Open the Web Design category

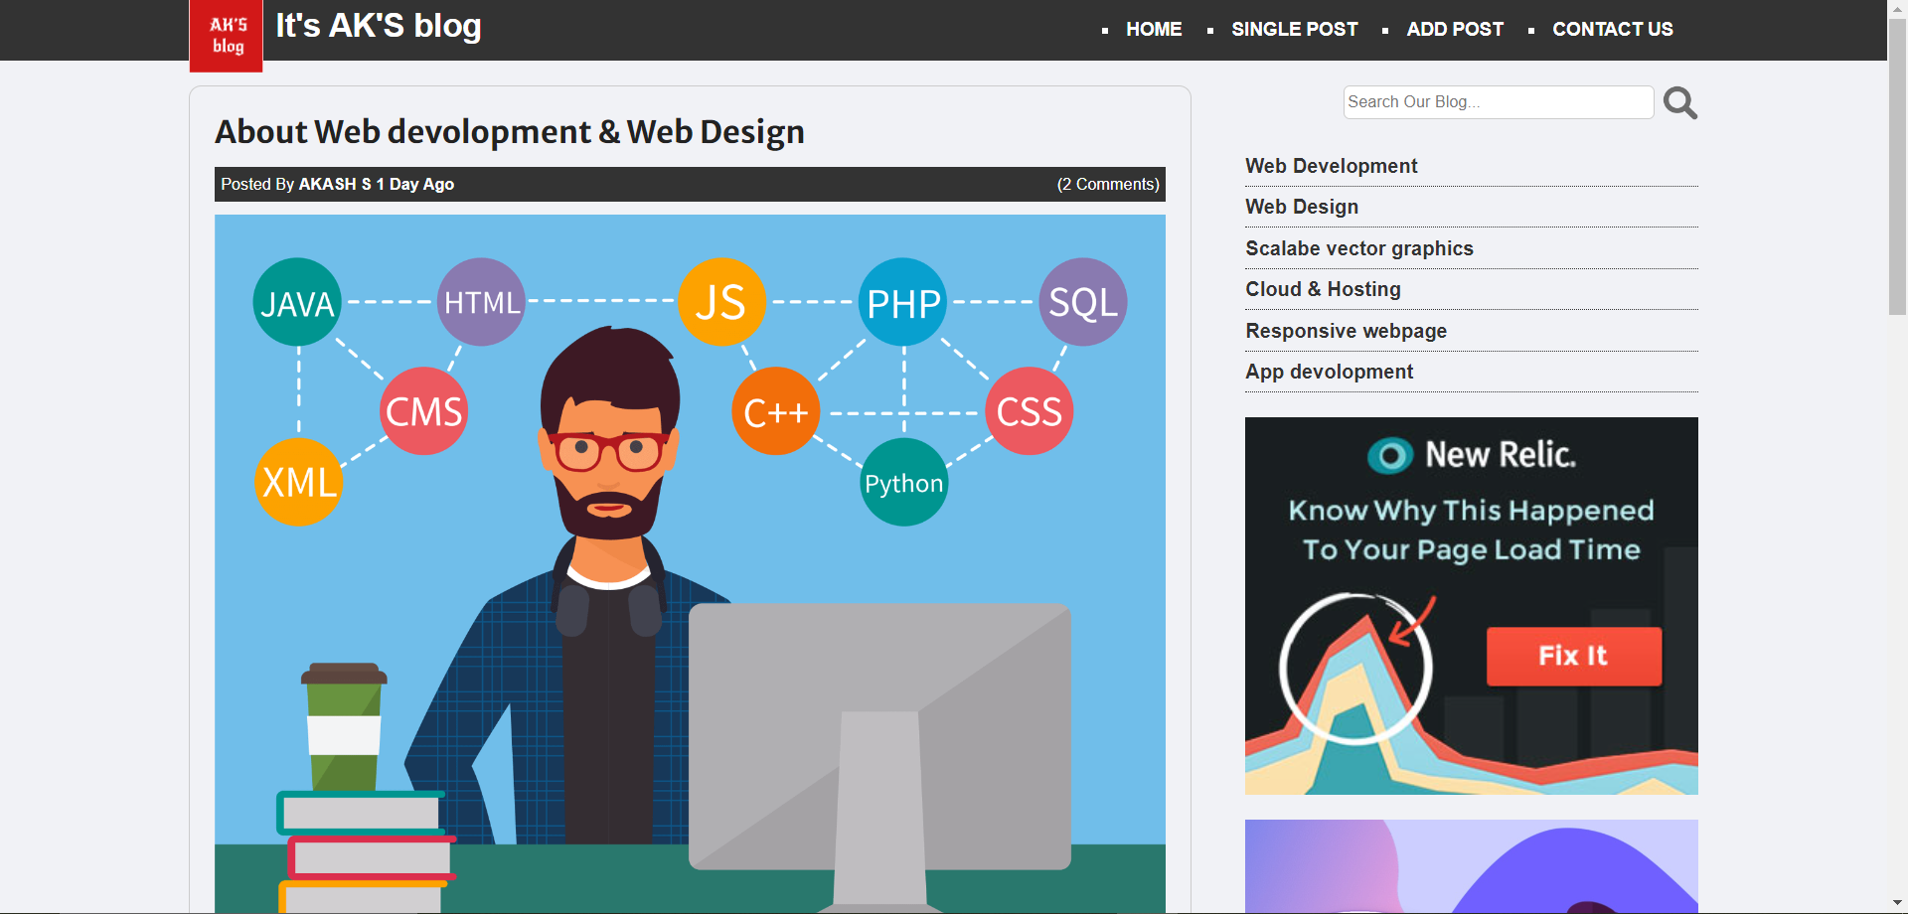point(1302,207)
